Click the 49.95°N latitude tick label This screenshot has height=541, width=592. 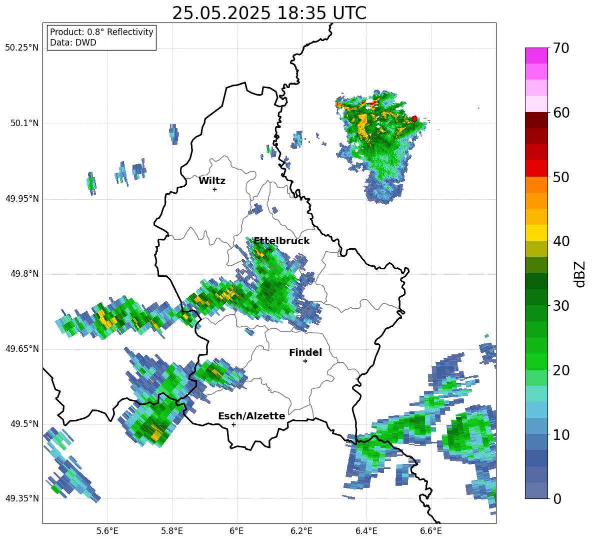[x=21, y=199]
